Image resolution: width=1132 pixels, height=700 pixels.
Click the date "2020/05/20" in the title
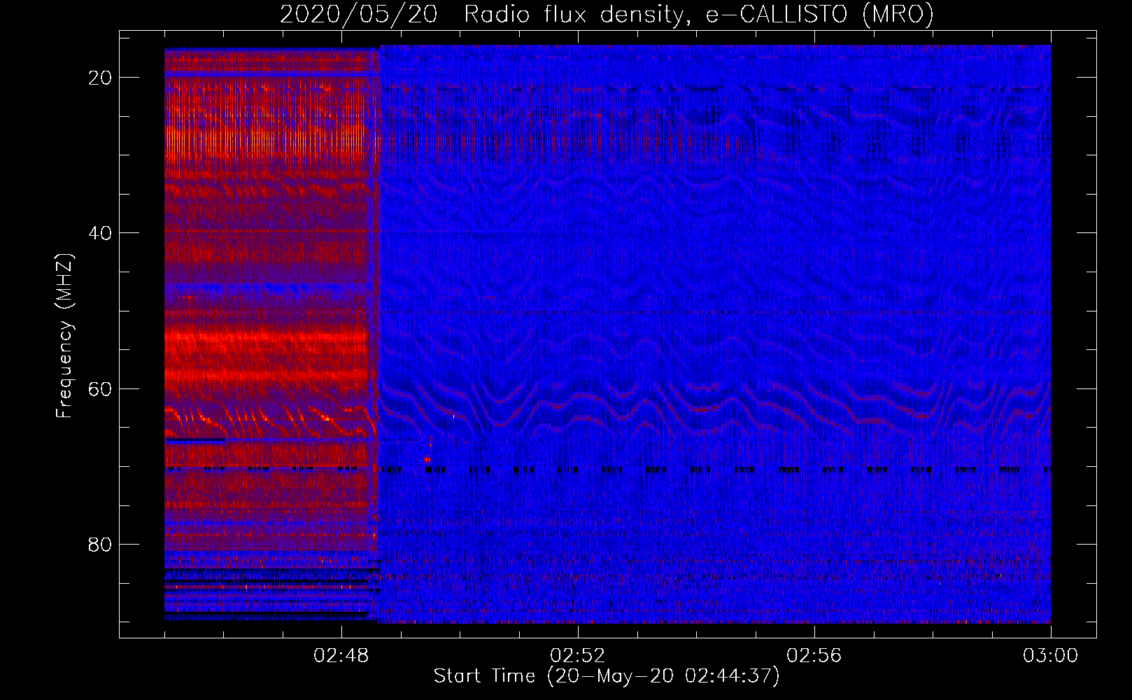click(x=359, y=14)
